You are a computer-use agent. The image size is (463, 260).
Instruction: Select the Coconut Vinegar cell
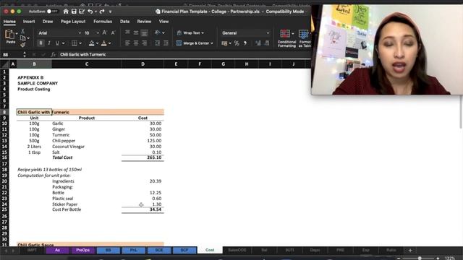[x=87, y=147]
